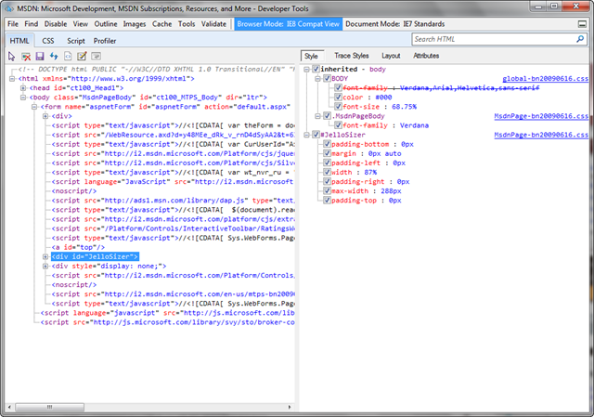This screenshot has width=594, height=417.
Task: Toggle the width : 87% checkbox
Action: [x=327, y=172]
